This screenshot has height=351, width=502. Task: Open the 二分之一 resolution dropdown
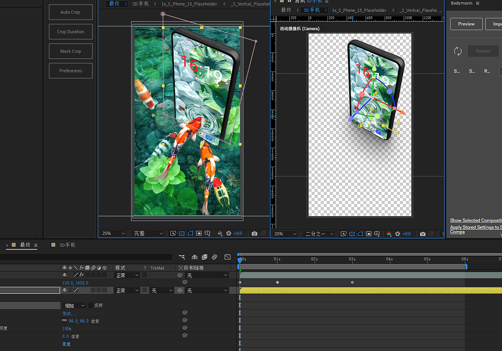point(319,234)
